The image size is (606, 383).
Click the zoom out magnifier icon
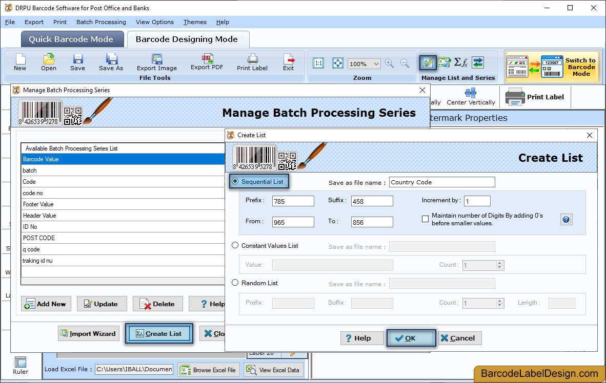[405, 63]
